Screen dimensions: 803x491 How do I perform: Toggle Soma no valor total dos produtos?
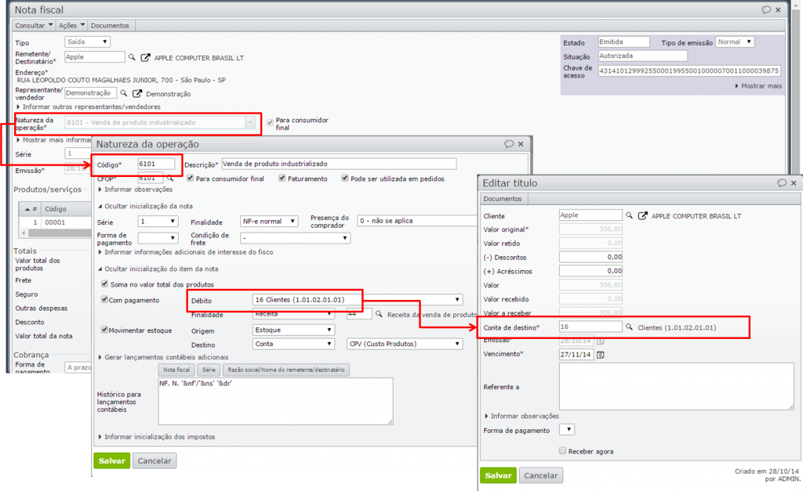pyautogui.click(x=104, y=283)
